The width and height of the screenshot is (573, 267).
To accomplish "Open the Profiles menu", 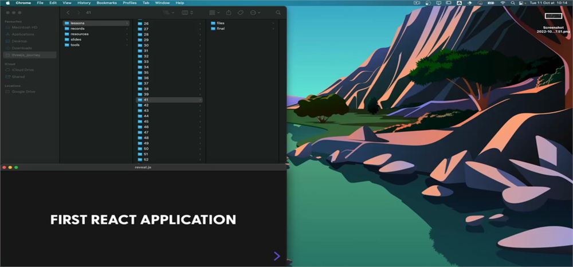I will coord(129,2).
